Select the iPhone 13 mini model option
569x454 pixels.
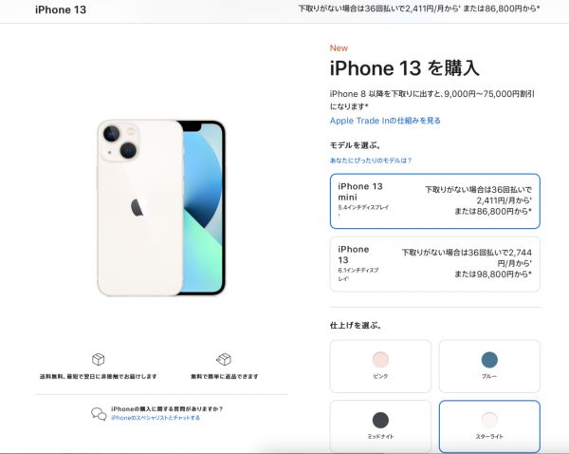tap(435, 201)
